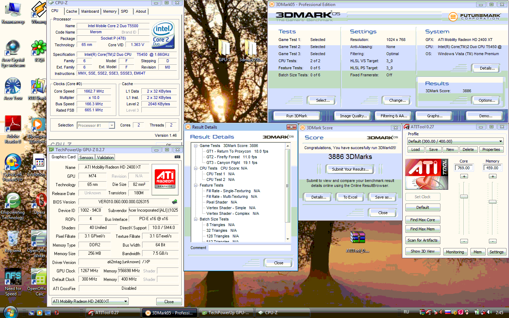Open Acer Crystal Eye webcam shortcut

[x=13, y=54]
